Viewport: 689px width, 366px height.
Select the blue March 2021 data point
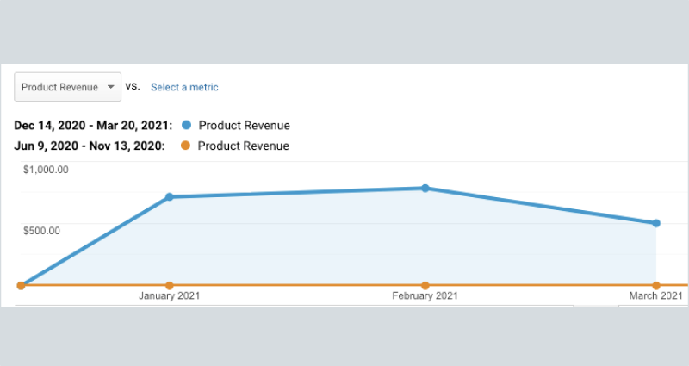tap(656, 223)
